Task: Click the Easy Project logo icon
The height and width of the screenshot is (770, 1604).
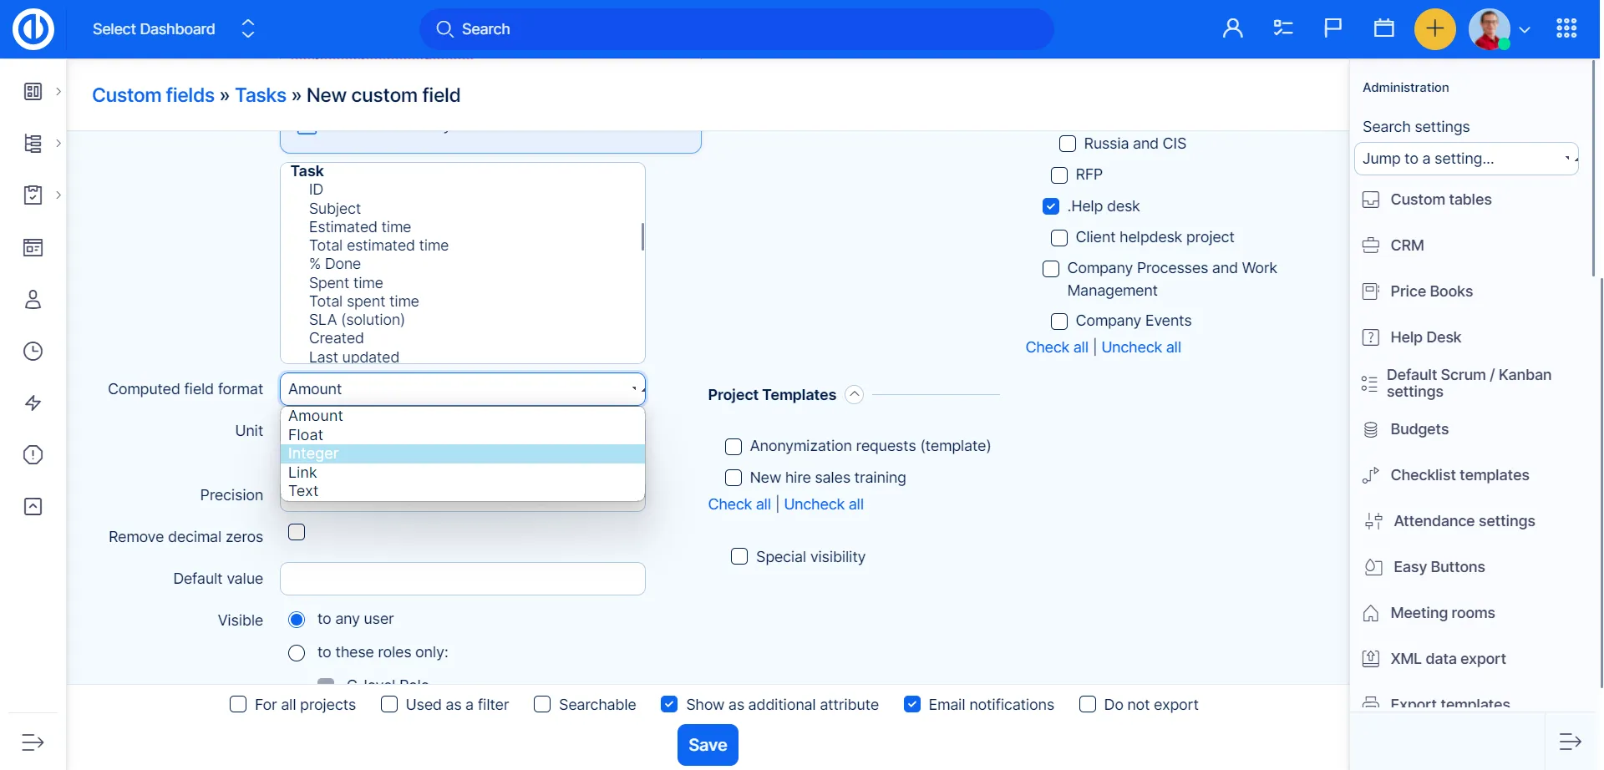Action: [33, 29]
